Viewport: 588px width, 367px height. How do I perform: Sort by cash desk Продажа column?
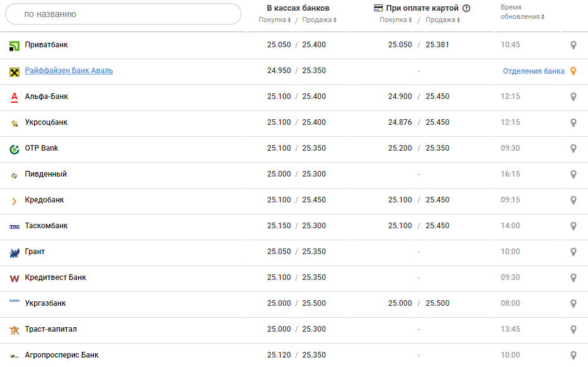(319, 20)
